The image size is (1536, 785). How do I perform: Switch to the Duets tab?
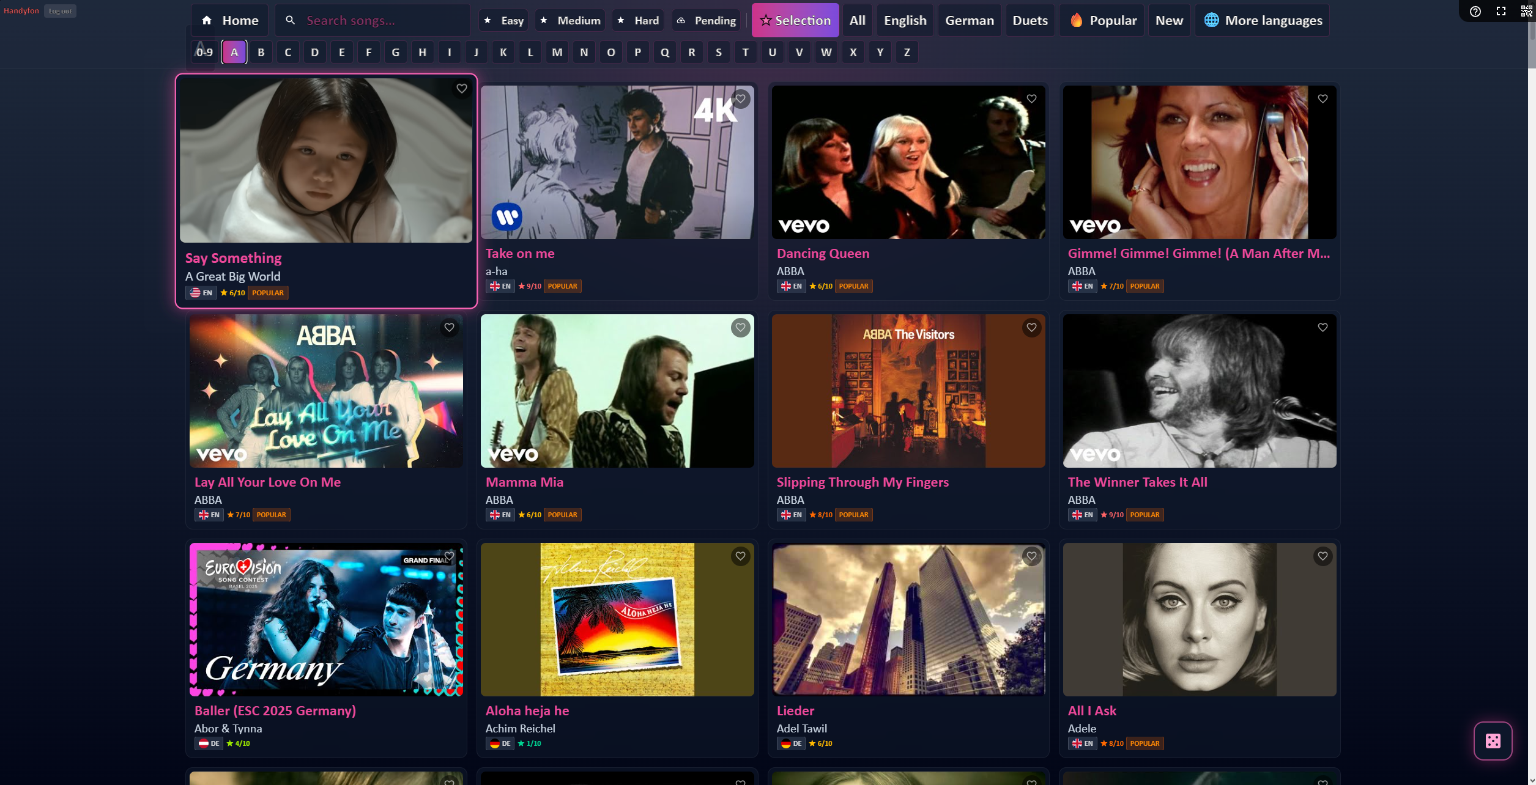coord(1030,20)
